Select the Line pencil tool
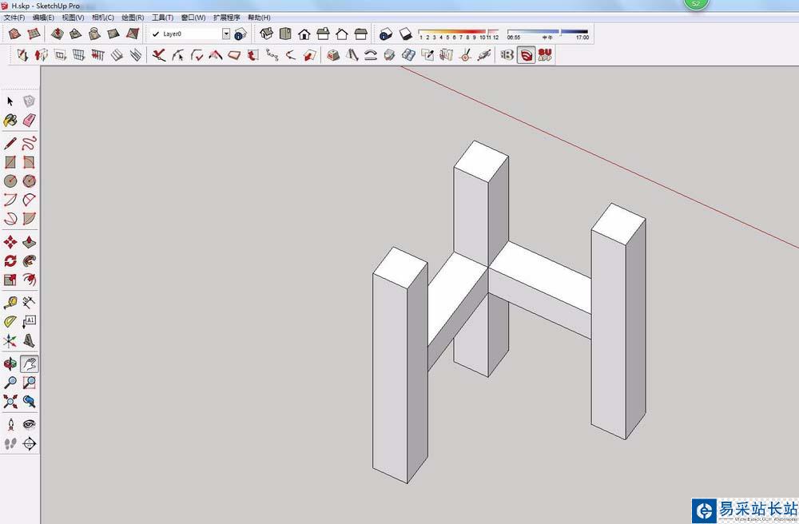 (10, 143)
